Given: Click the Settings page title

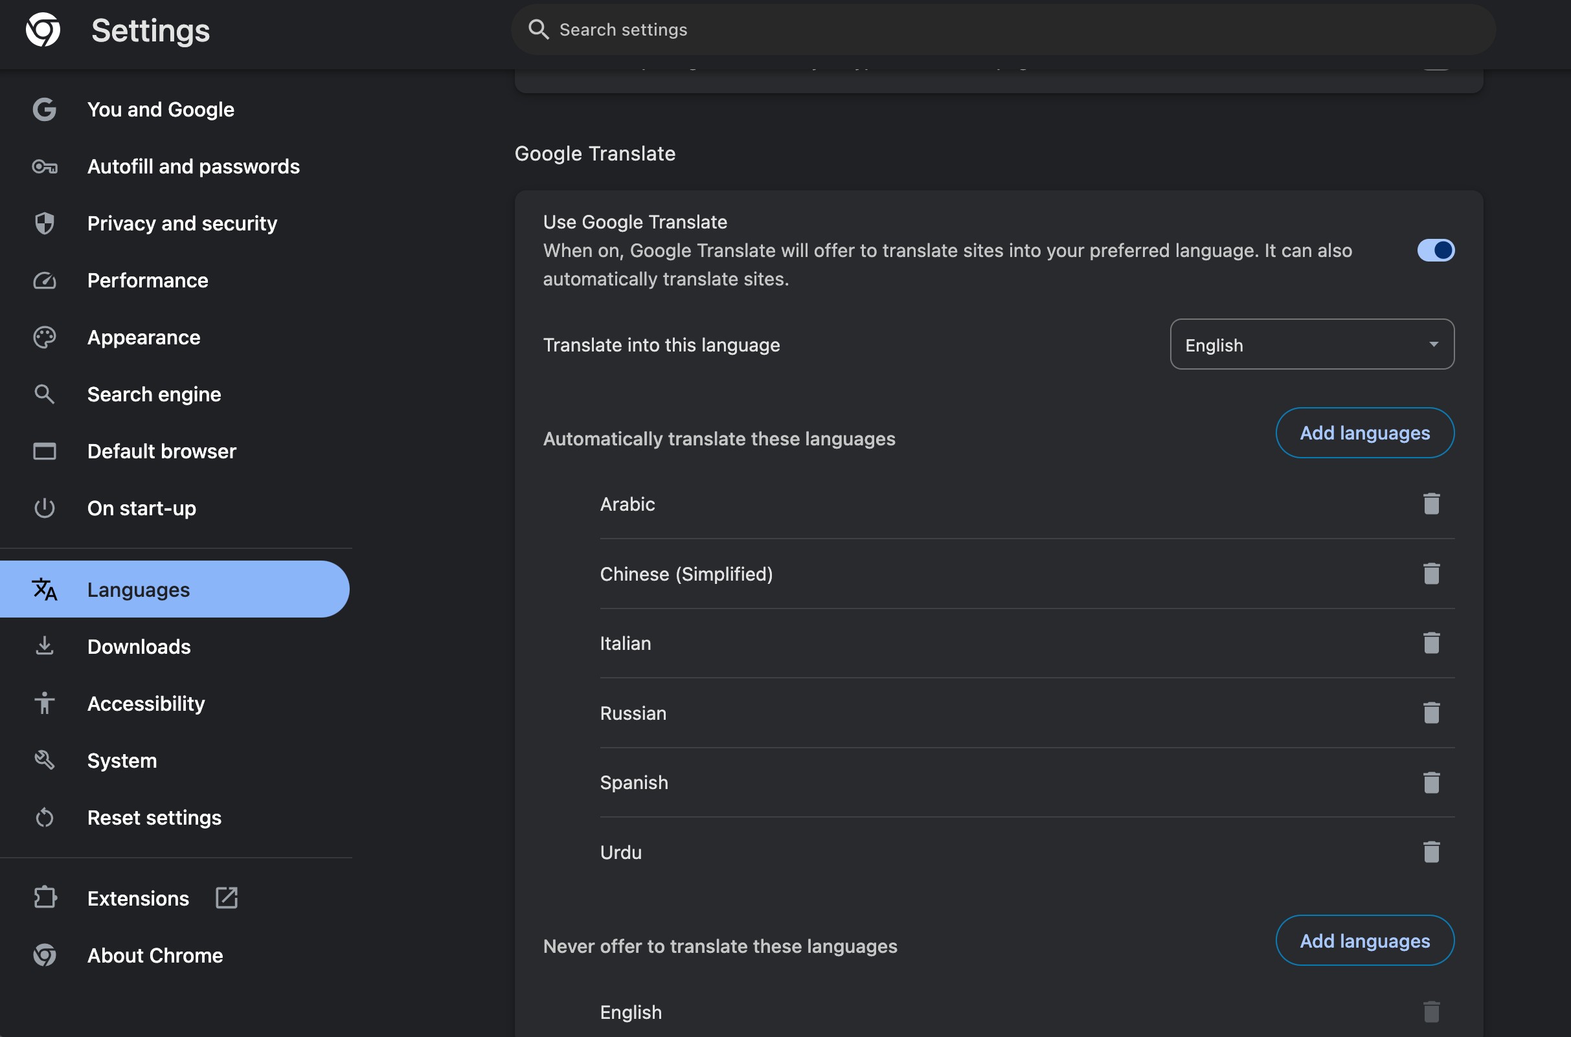Looking at the screenshot, I should click(x=151, y=30).
